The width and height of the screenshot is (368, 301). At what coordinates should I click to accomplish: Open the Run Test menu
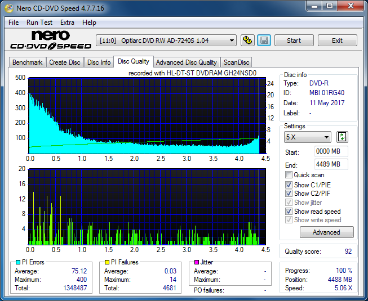click(39, 23)
